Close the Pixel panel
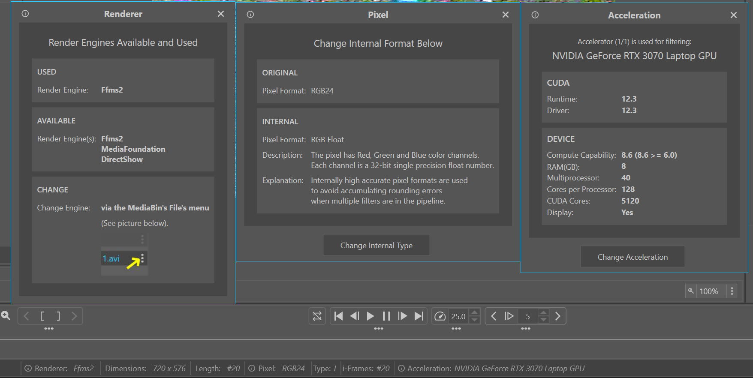753x378 pixels. [506, 15]
